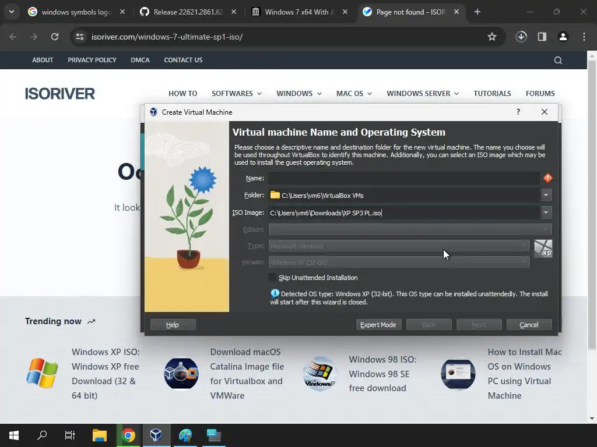
Task: Open the Windows 98 ISO trending article
Action: tap(382, 374)
